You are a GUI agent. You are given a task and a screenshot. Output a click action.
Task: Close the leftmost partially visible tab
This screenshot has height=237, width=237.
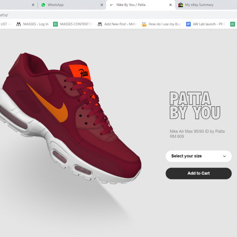pyautogui.click(x=33, y=5)
